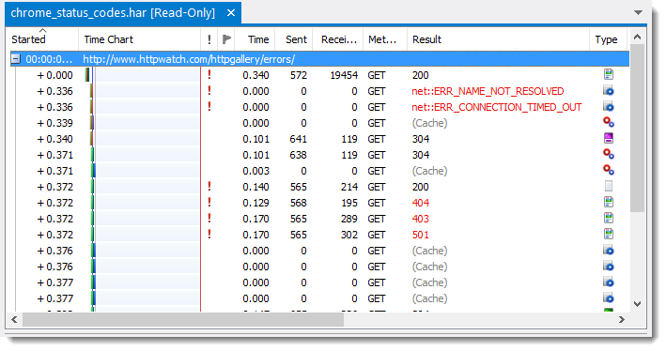Click the vertical scrollbar down arrow
Screen dimensions: 666x351
(x=637, y=303)
